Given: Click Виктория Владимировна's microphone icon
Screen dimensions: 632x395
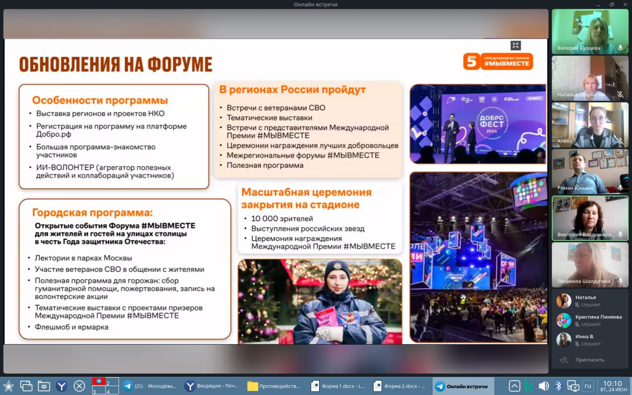Looking at the screenshot, I should point(620,235).
